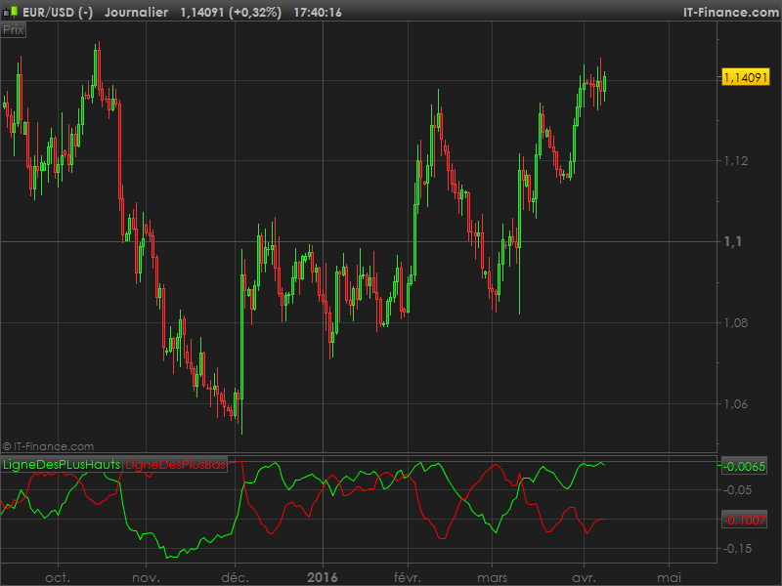
Task: Click the avr. date axis label
Action: (584, 577)
